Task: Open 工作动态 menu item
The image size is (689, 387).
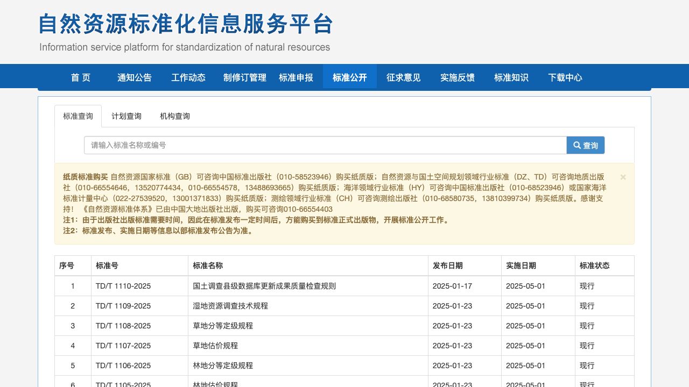Action: coord(188,77)
